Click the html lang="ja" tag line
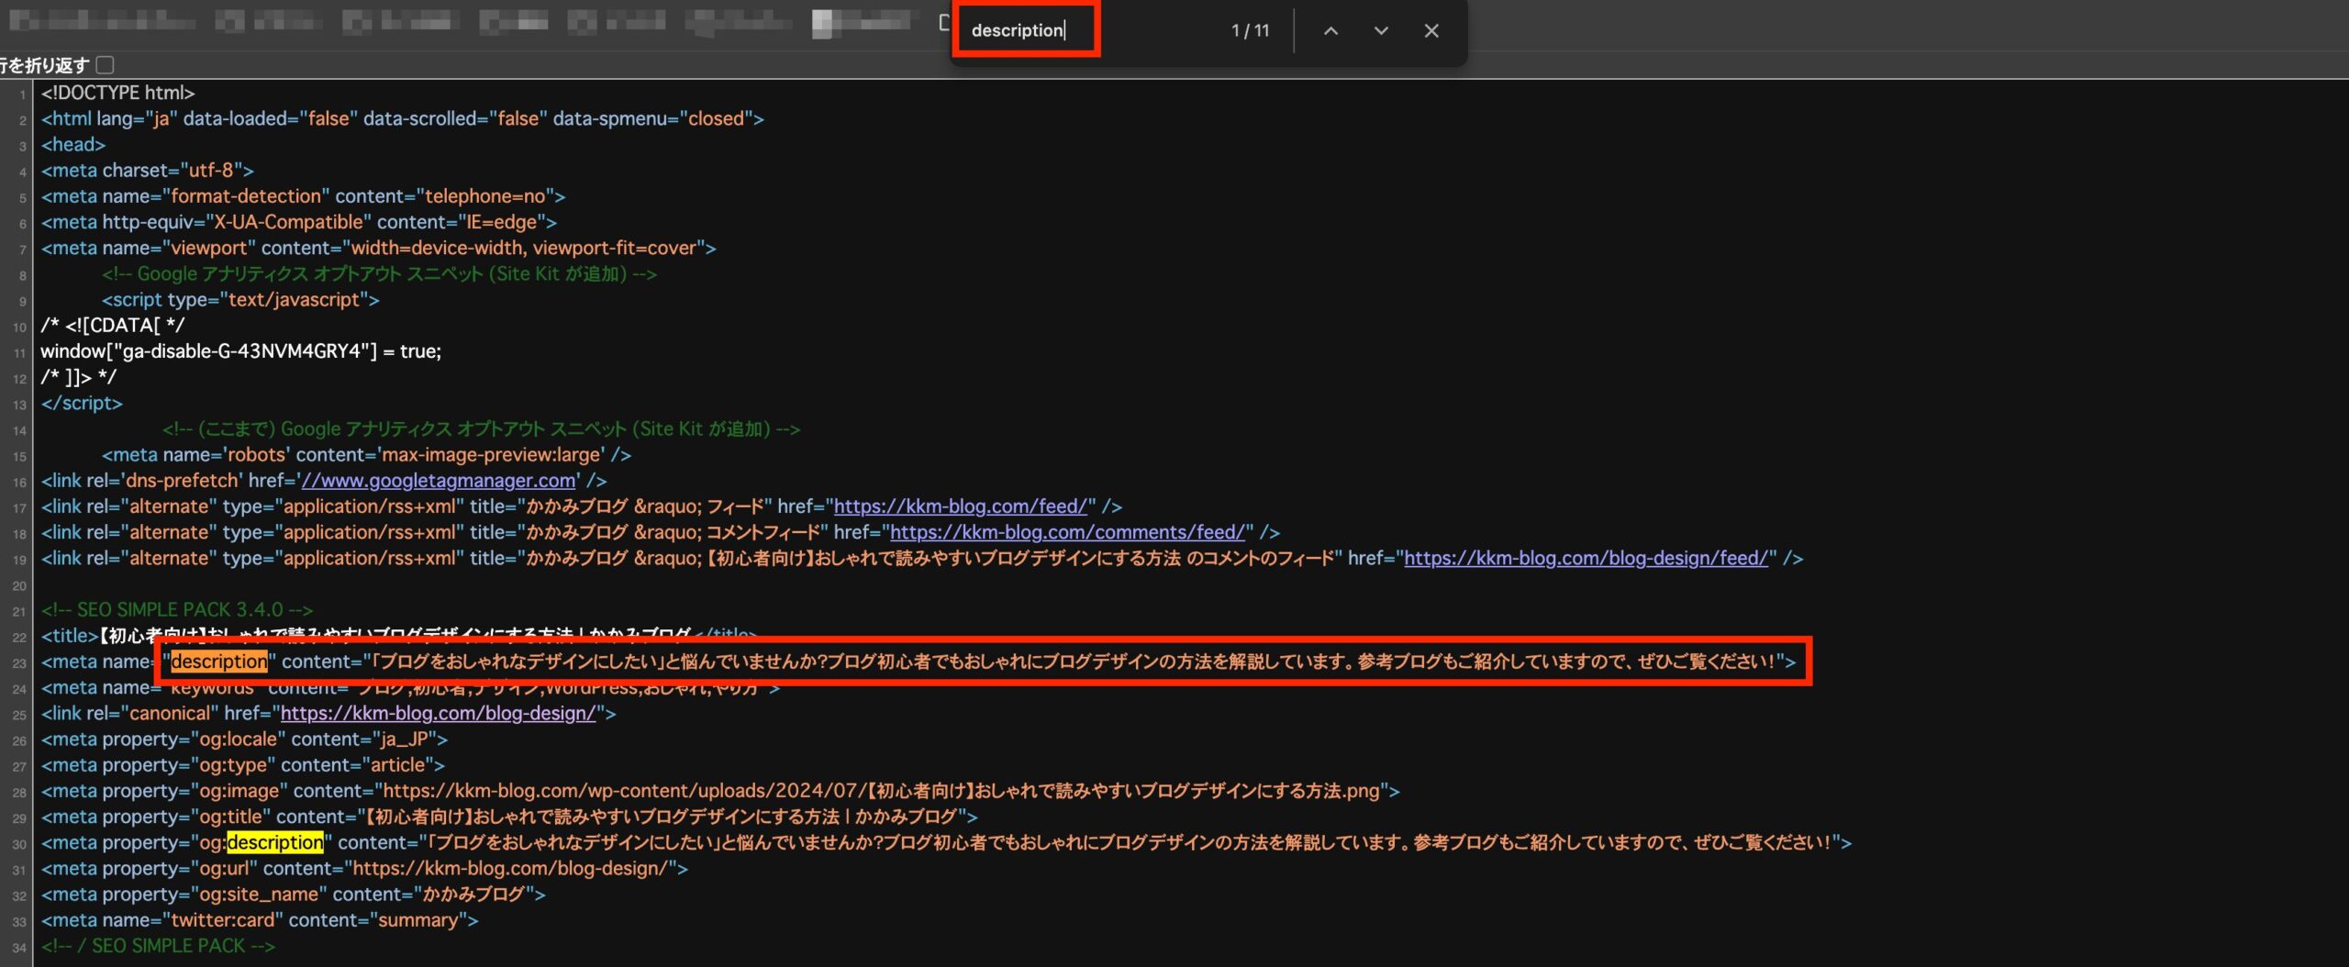This screenshot has width=2349, height=967. (x=402, y=118)
